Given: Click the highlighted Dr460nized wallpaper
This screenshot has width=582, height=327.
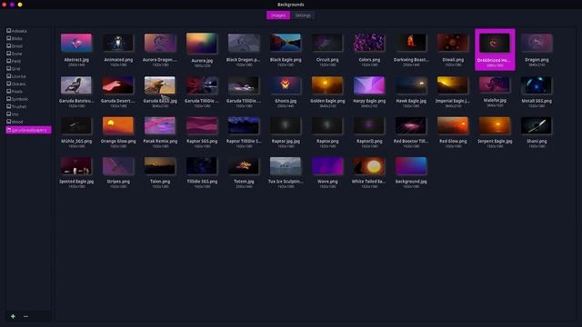Looking at the screenshot, I should (495, 50).
